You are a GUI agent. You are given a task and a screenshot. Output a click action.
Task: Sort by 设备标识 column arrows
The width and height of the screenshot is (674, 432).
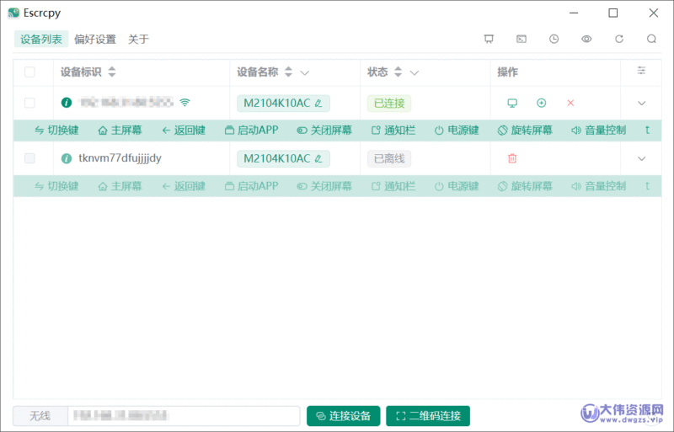112,72
